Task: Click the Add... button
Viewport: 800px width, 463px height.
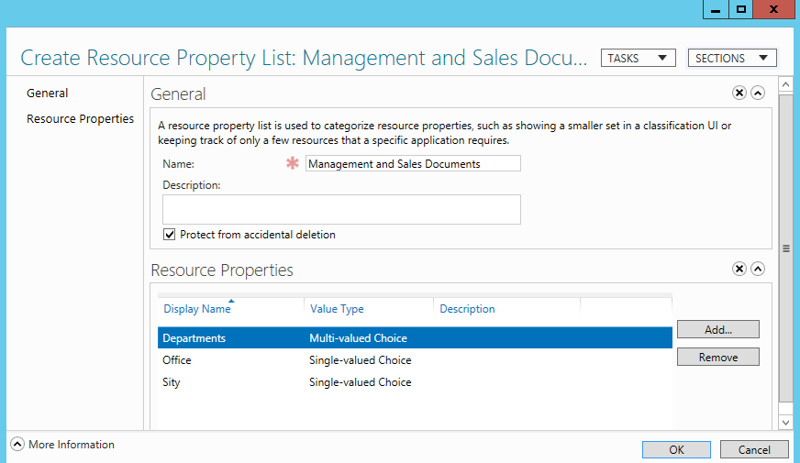Action: click(x=717, y=329)
